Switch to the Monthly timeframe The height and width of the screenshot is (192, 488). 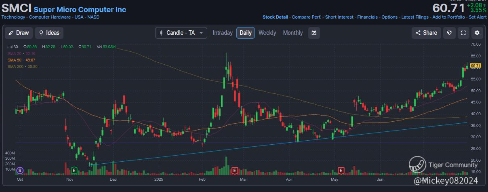[293, 33]
